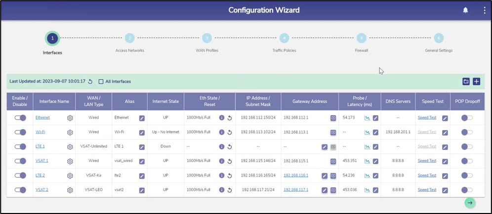Show Eth state info for LTE 2
492x214 pixels.
click(222, 175)
